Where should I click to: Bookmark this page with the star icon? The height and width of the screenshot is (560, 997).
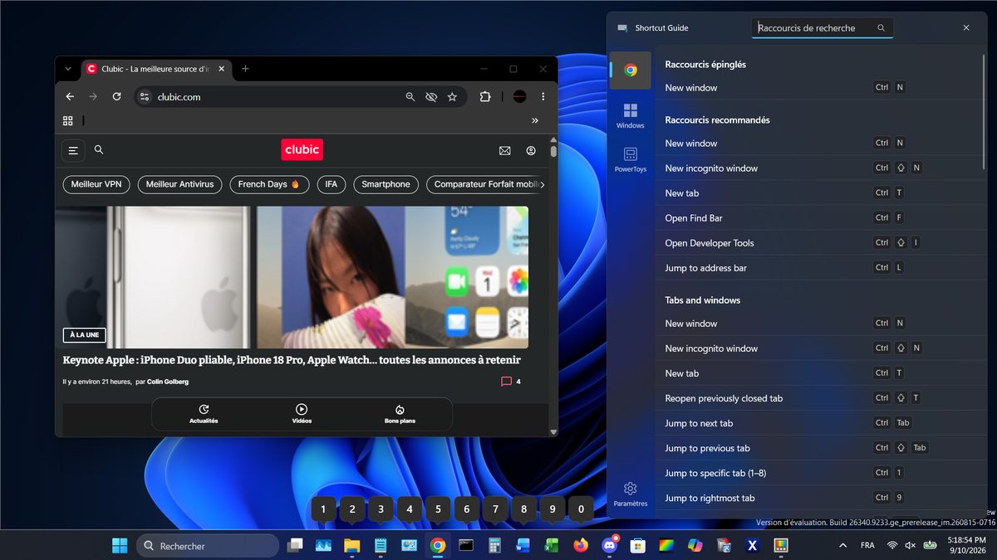(x=452, y=97)
